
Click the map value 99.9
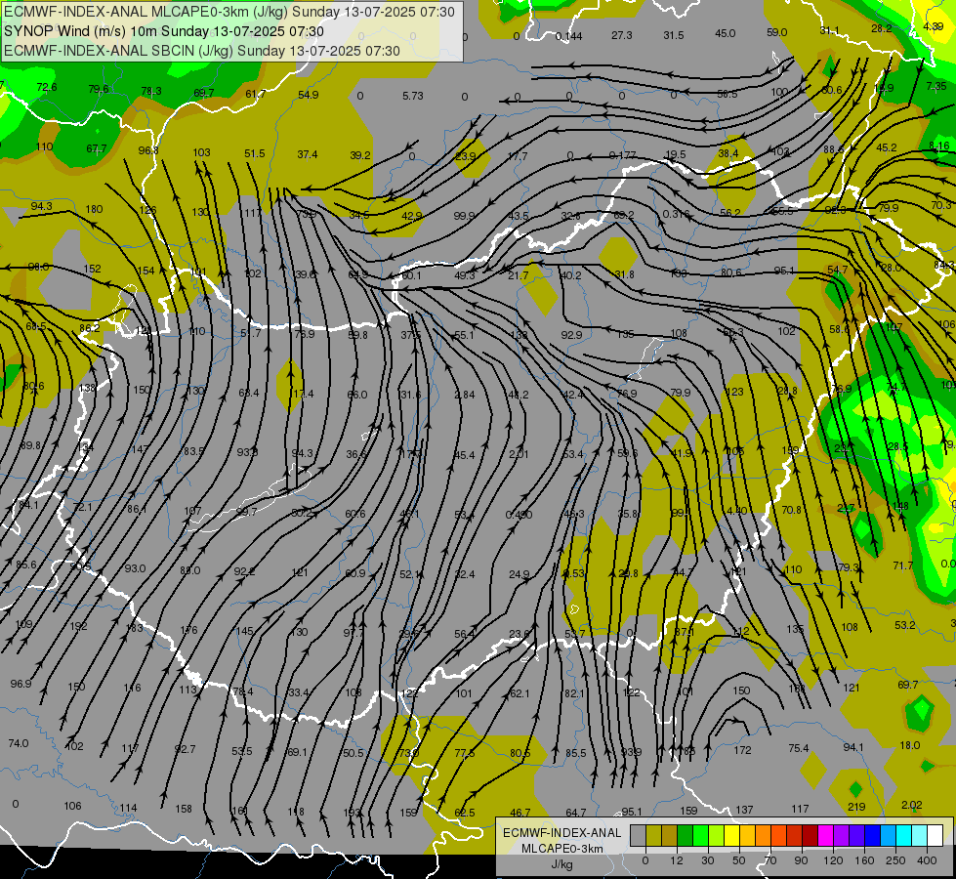[x=465, y=215]
